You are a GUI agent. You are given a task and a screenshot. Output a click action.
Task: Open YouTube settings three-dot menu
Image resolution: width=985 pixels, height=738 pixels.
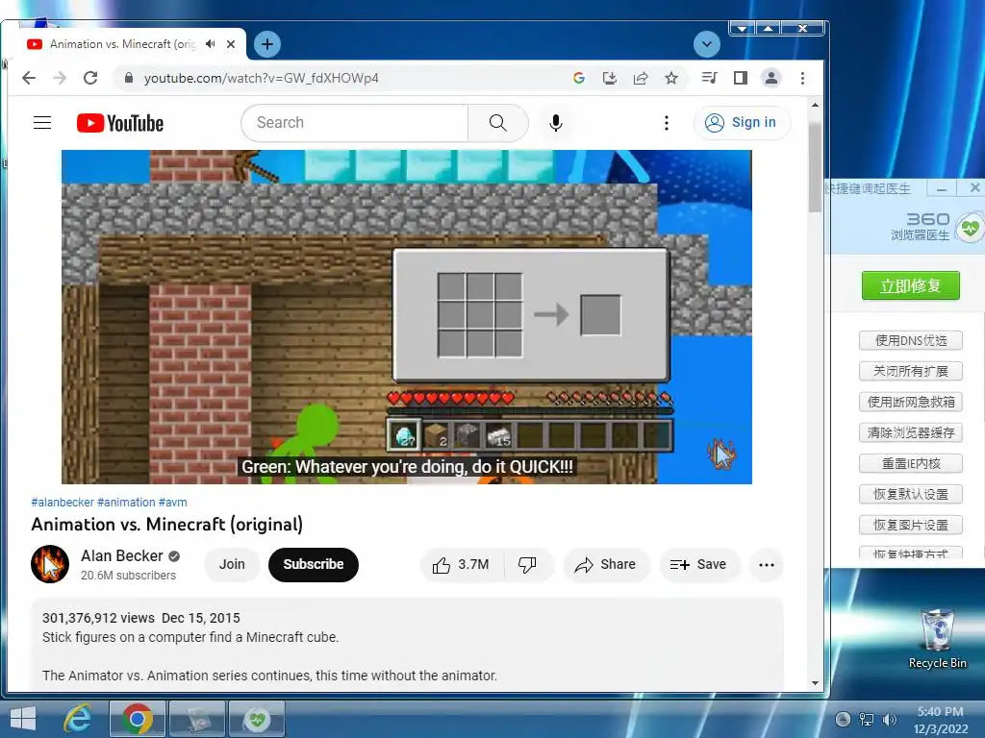click(667, 122)
